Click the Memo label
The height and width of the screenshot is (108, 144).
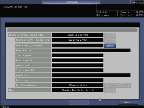tap(29, 90)
